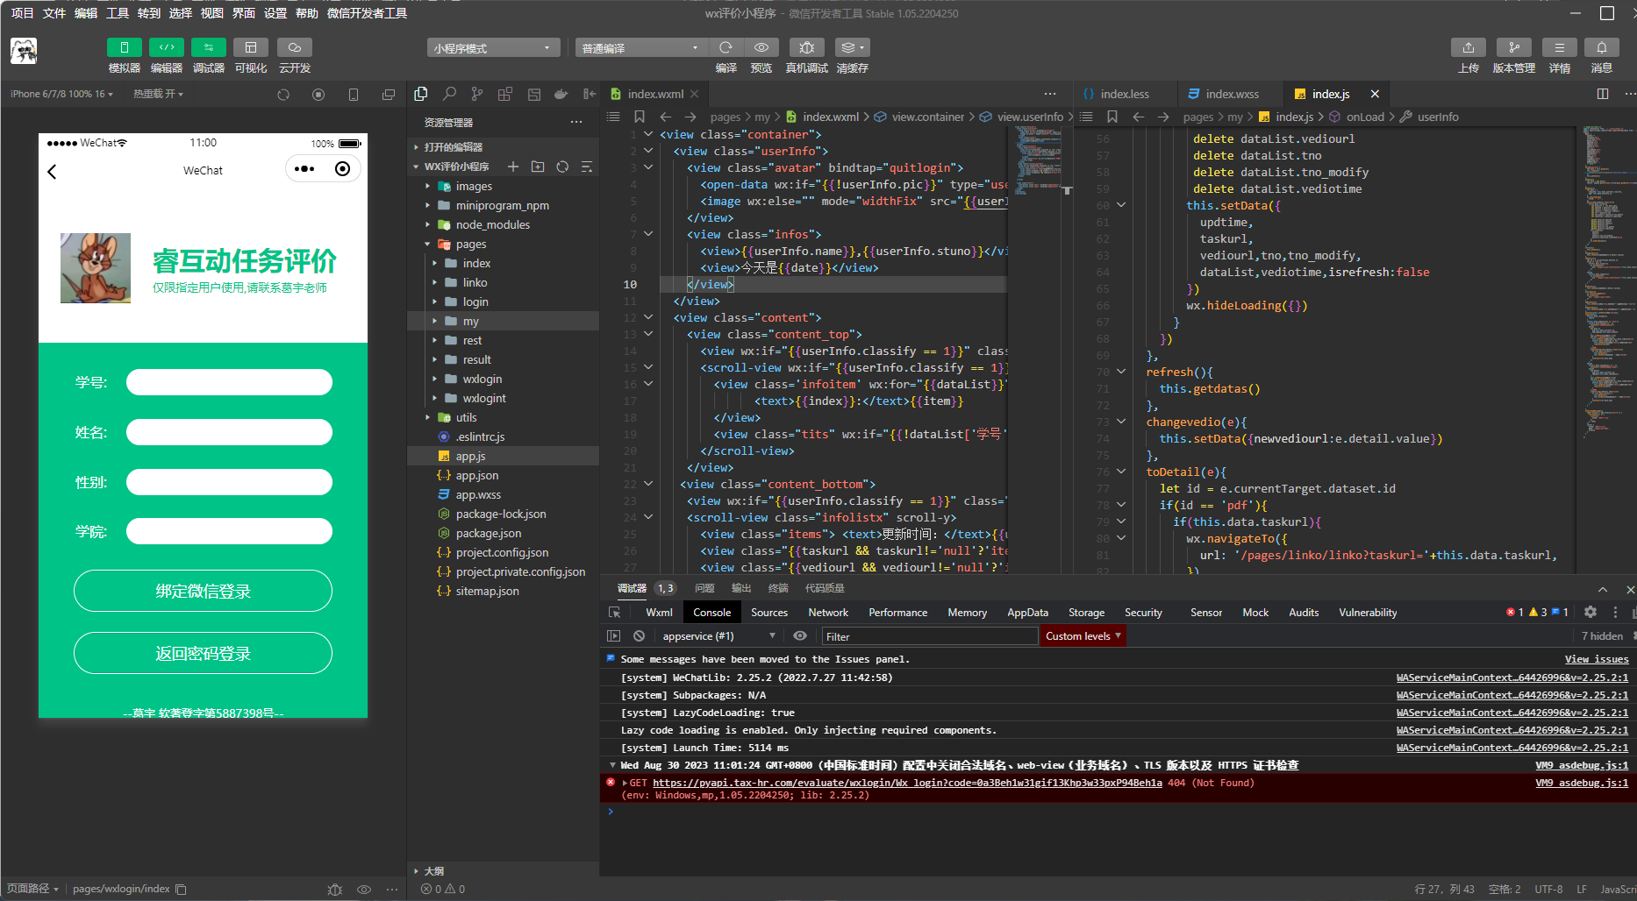Open the extensions icon in sidebar
This screenshot has width=1637, height=901.
(x=505, y=94)
